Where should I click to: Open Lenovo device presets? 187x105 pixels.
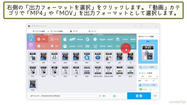(x=72, y=46)
